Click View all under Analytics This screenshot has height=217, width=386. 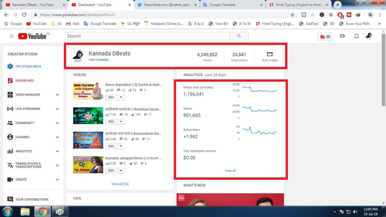point(230,171)
